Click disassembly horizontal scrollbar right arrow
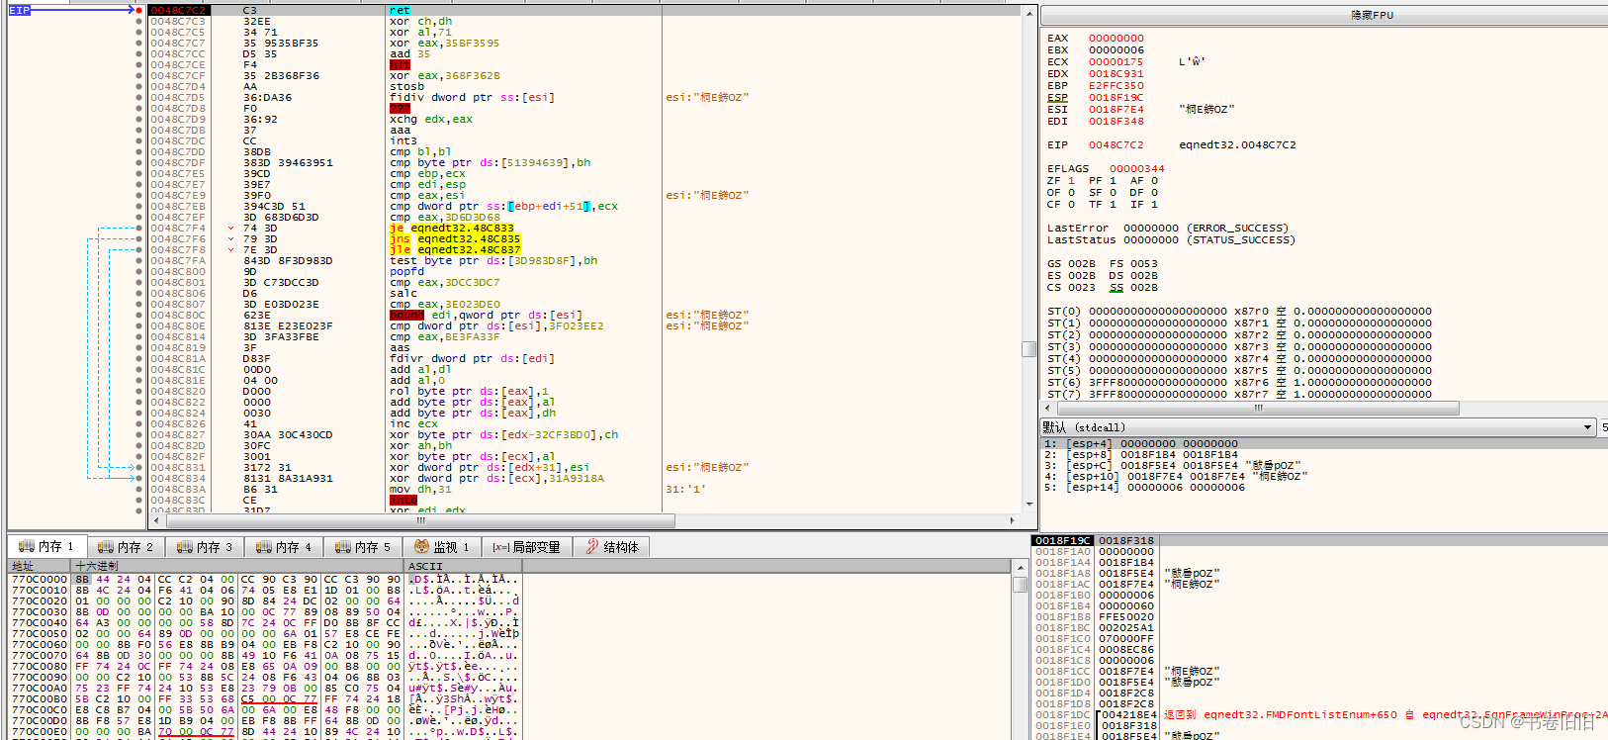 (1012, 520)
